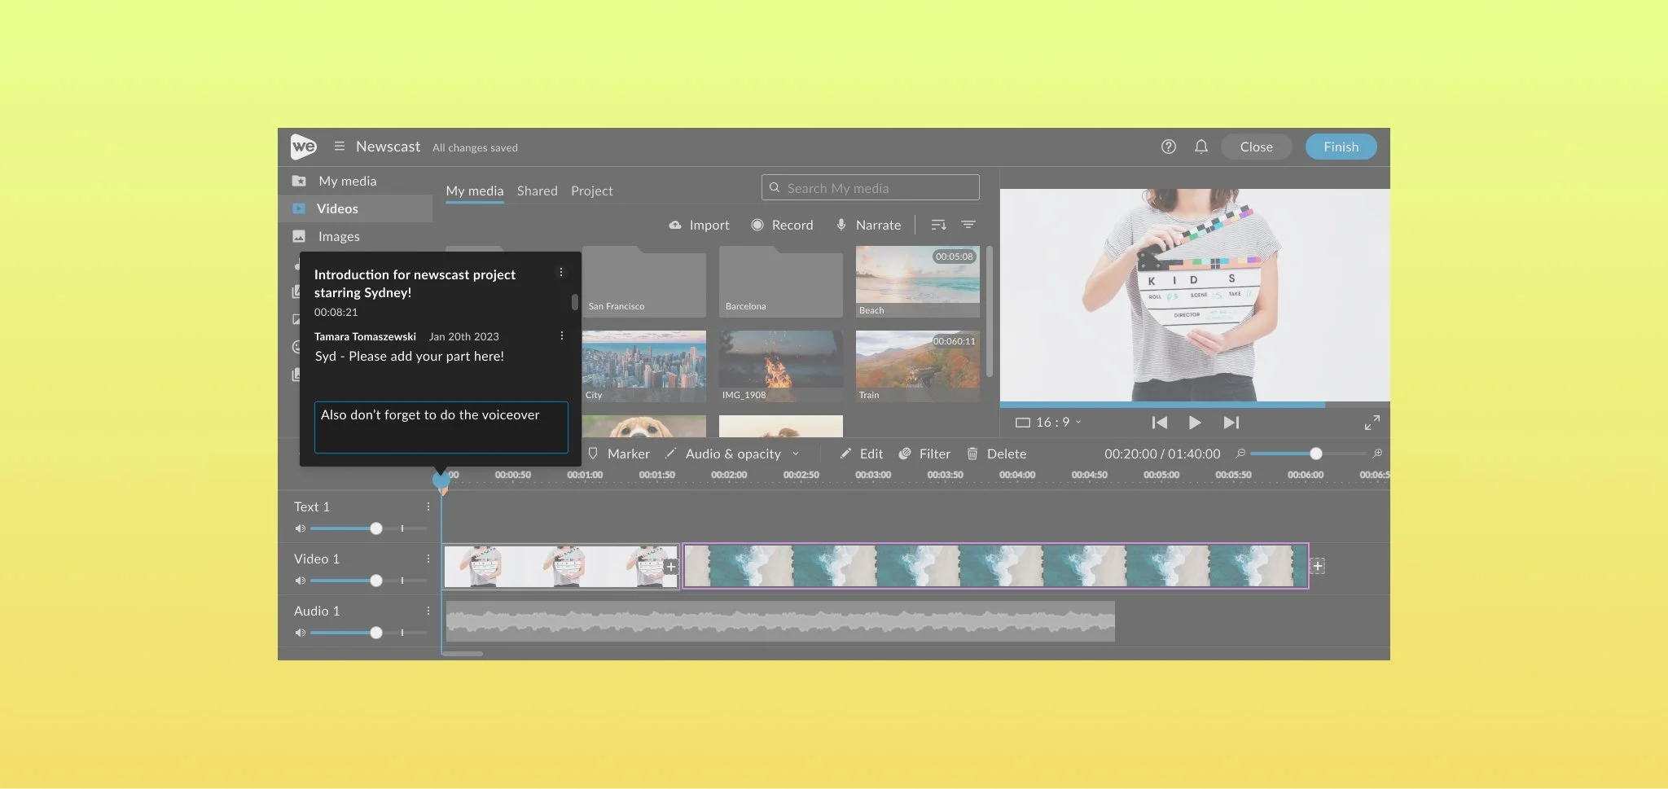1668x789 pixels.
Task: Expand the Audio & opacity dropdown
Action: [796, 454]
